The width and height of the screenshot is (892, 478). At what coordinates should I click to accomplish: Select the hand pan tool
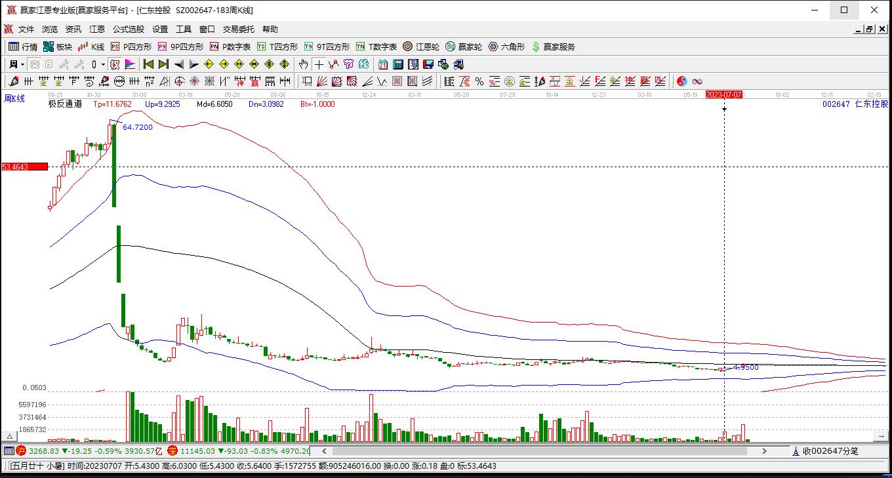(303, 64)
